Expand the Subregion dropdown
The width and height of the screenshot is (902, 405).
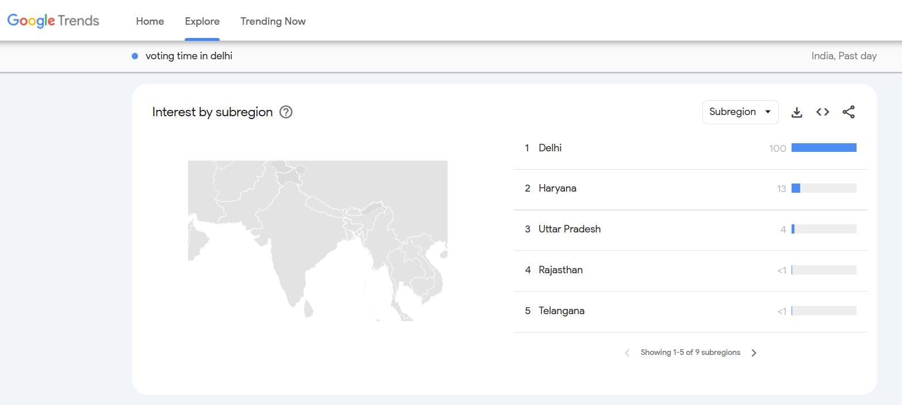pyautogui.click(x=740, y=112)
